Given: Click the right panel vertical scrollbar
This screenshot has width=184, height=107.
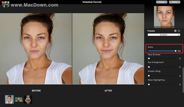Looking at the screenshot, I should pyautogui.click(x=183, y=80).
